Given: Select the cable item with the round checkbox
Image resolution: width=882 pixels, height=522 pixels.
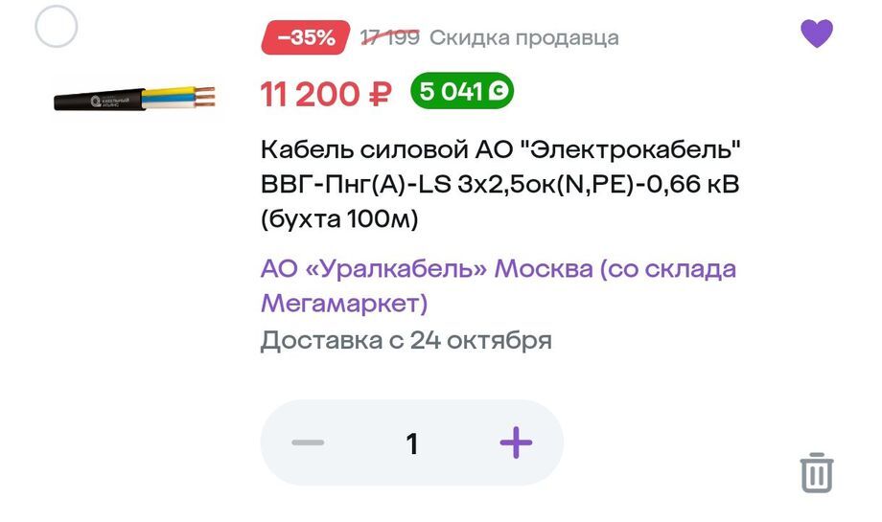Looking at the screenshot, I should pos(56,27).
